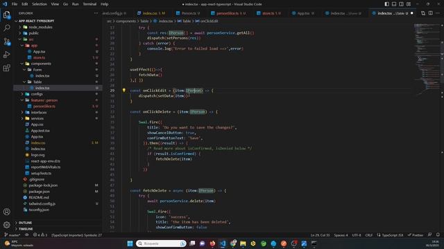Open README.md in the explorer
Image resolution: width=444 pixels, height=249 pixels.
(39, 197)
